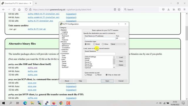188x106 pixels.
Task: Click Cancel in PuTTY Configuration
Action: click(x=121, y=81)
